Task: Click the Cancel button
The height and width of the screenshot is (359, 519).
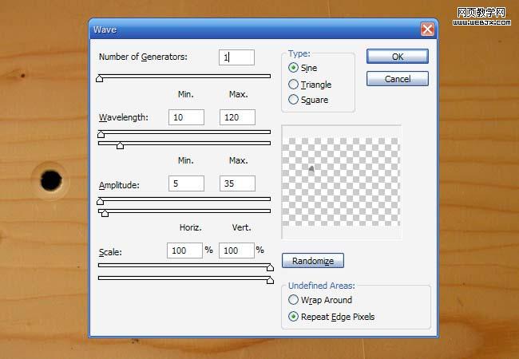Action: click(397, 79)
